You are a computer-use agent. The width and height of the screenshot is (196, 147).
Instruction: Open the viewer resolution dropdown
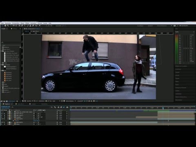click(56, 101)
